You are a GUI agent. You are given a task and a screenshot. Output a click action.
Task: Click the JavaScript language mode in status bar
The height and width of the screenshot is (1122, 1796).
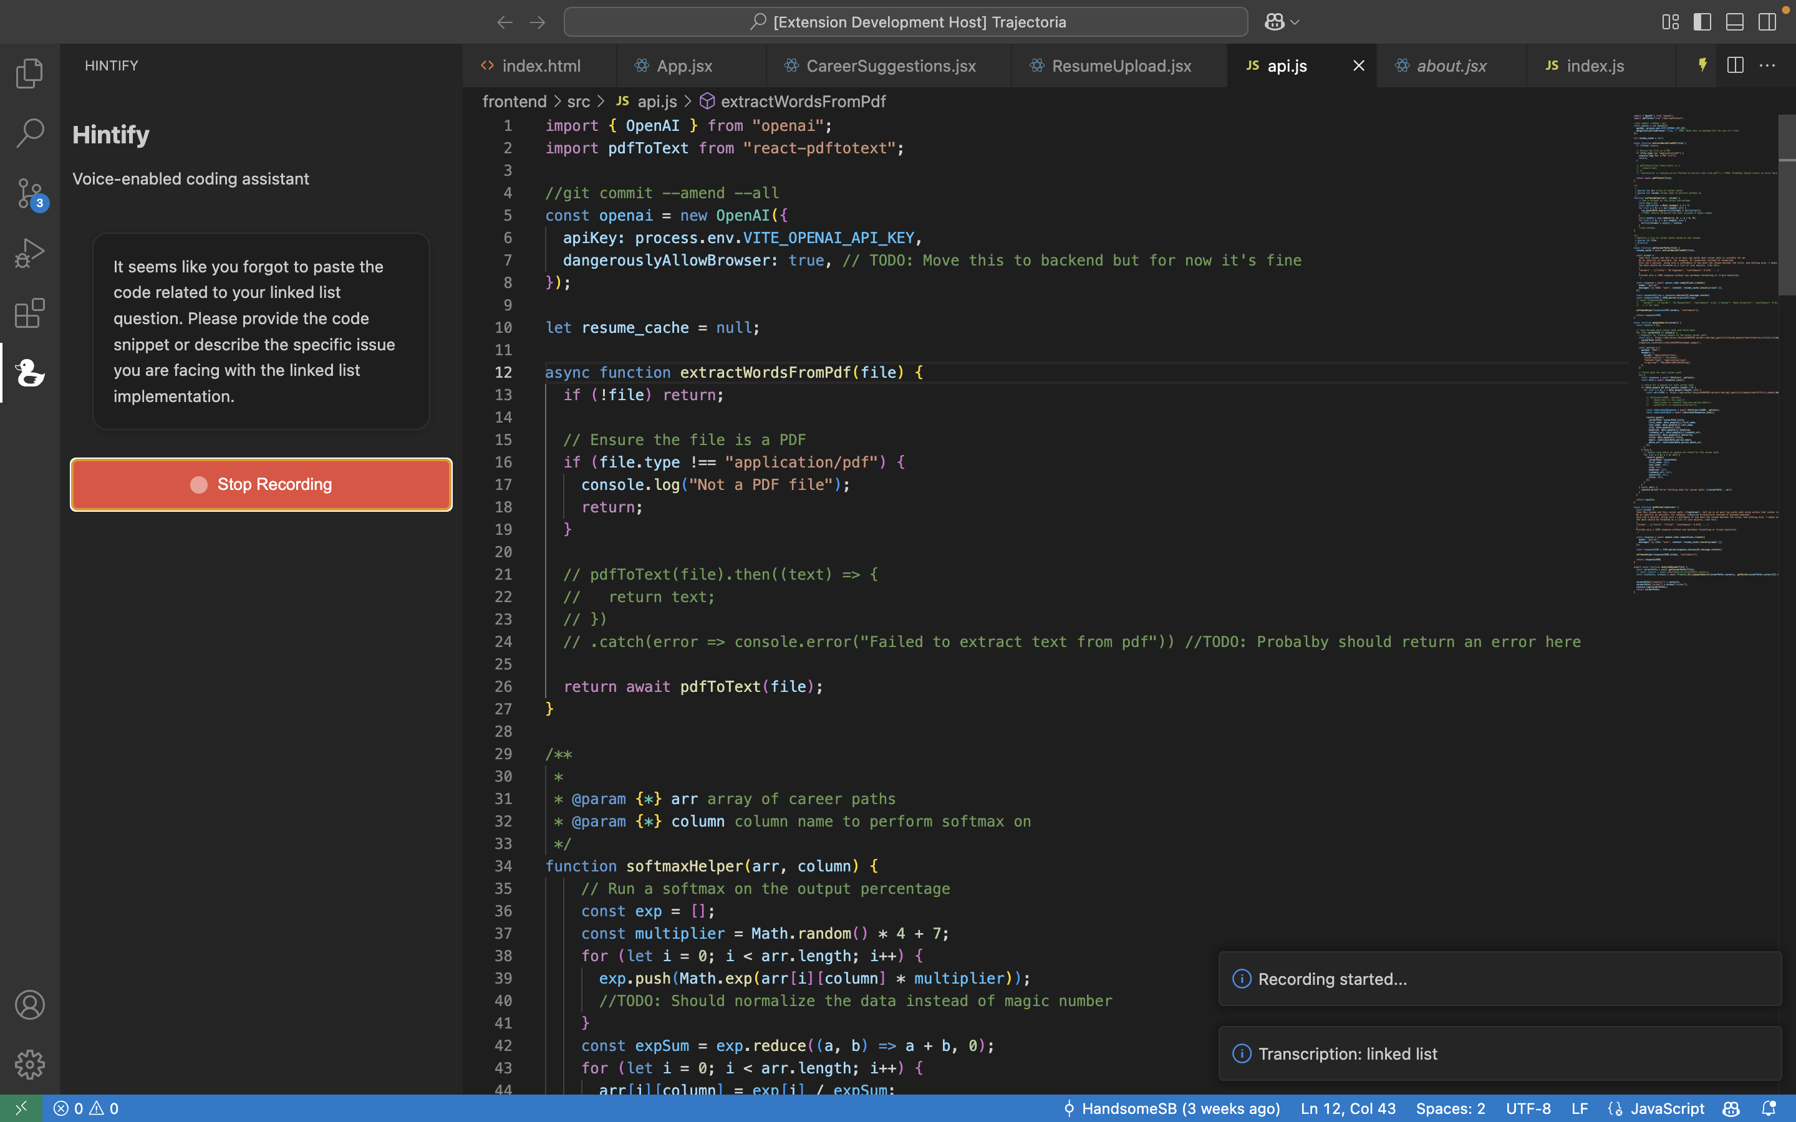pos(1666,1108)
